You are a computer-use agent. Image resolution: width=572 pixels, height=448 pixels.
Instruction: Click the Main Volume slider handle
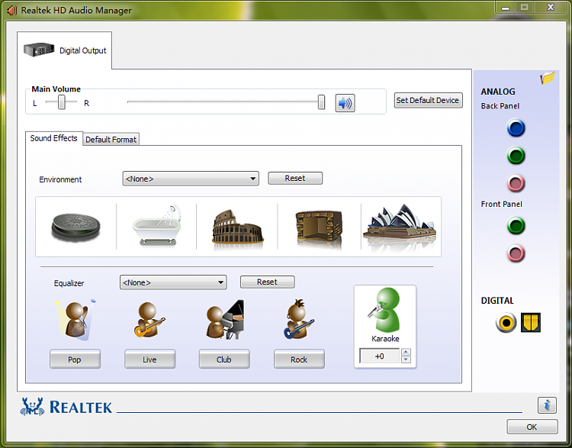tap(321, 102)
